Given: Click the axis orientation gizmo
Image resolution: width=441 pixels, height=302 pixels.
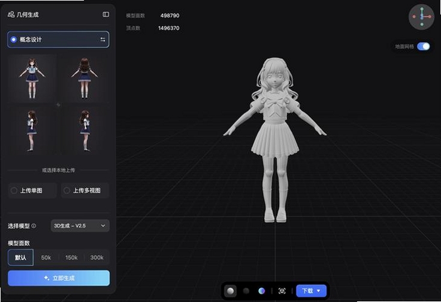Looking at the screenshot, I should coord(422,17).
